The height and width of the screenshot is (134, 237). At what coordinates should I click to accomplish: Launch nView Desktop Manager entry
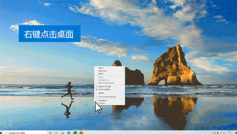109,97
